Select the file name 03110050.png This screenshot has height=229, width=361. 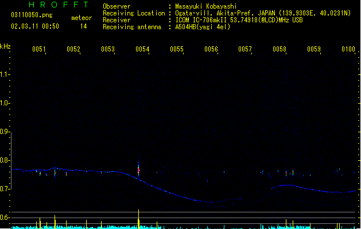click(x=32, y=15)
